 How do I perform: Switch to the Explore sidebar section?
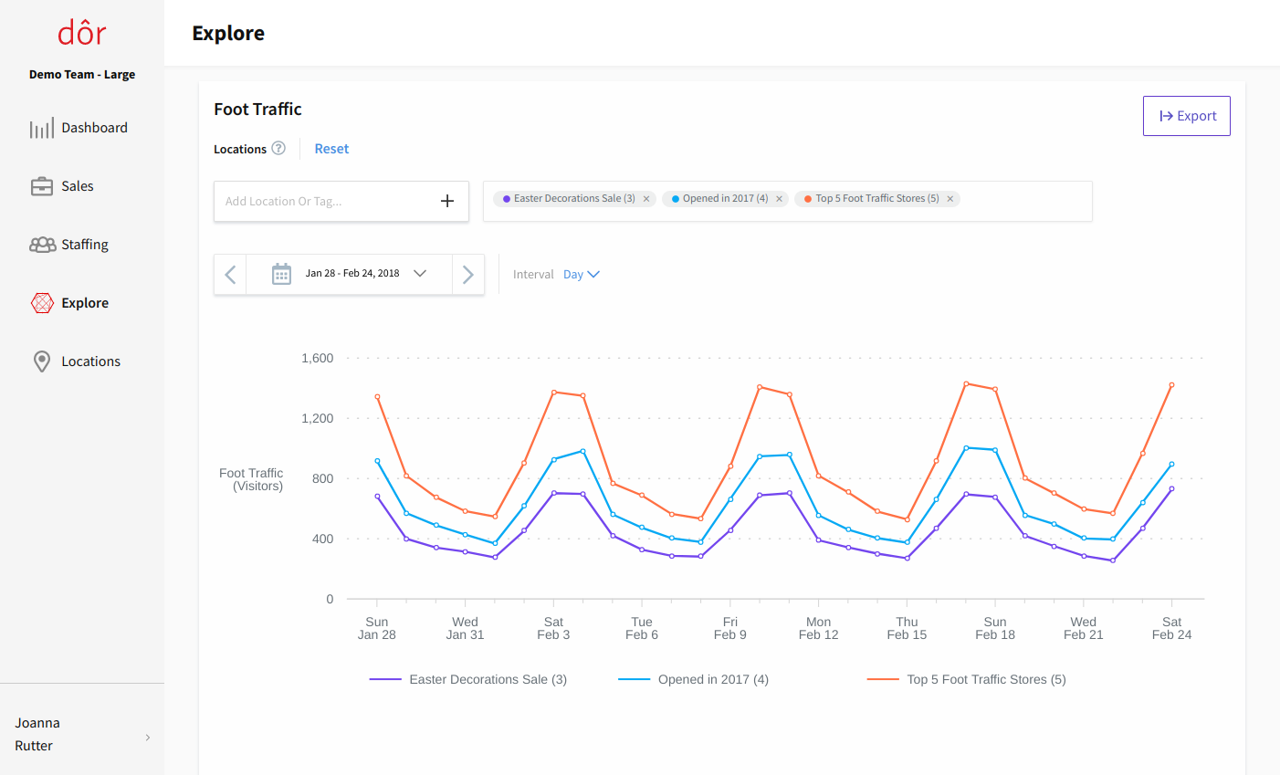click(x=85, y=302)
